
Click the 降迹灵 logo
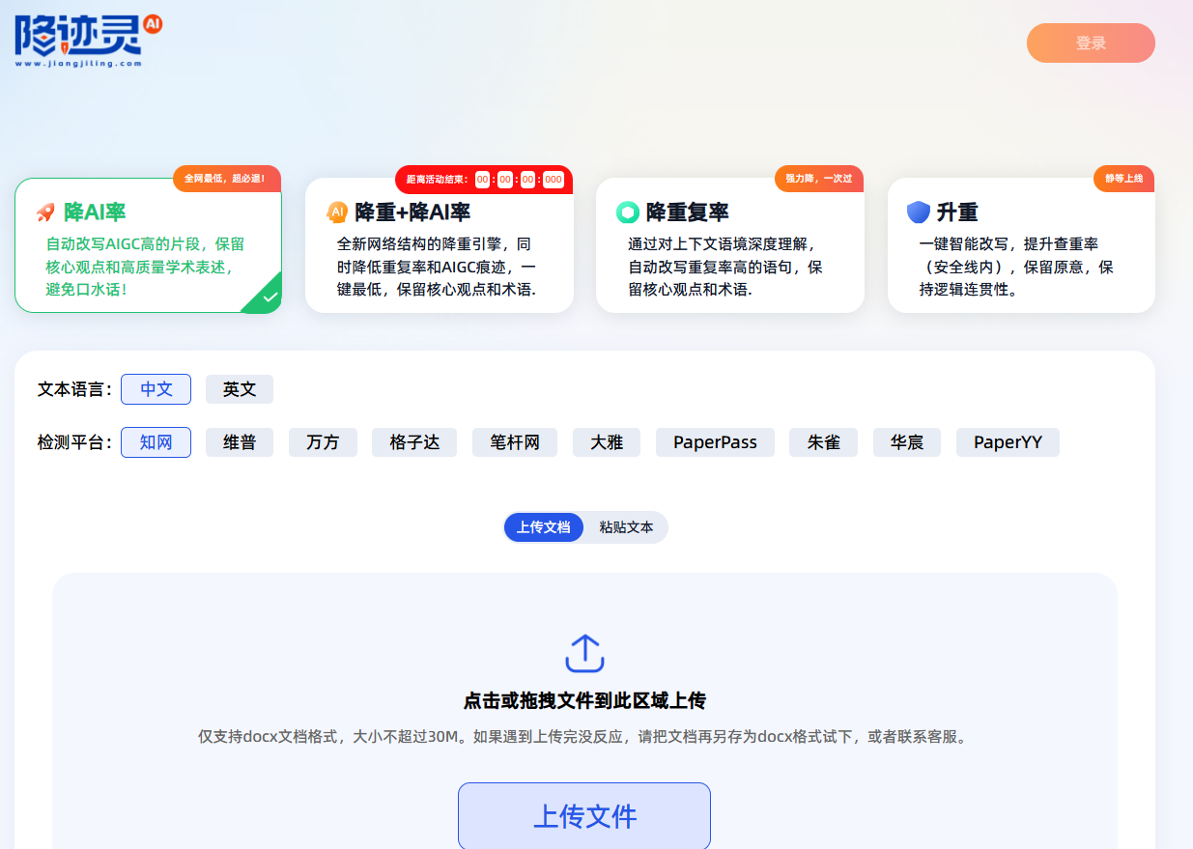pyautogui.click(x=88, y=41)
